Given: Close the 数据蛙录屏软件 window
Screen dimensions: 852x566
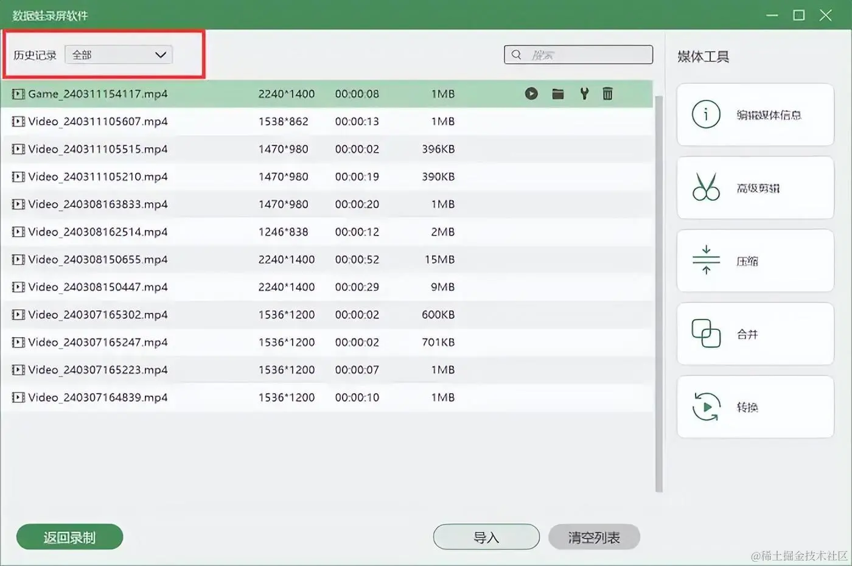Looking at the screenshot, I should point(826,15).
